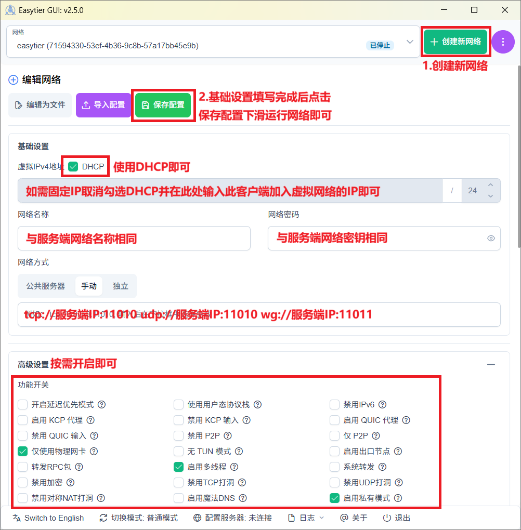The height and width of the screenshot is (530, 521).
Task: Check 禁用对称NAT打洞 checkbox
Action: click(23, 498)
